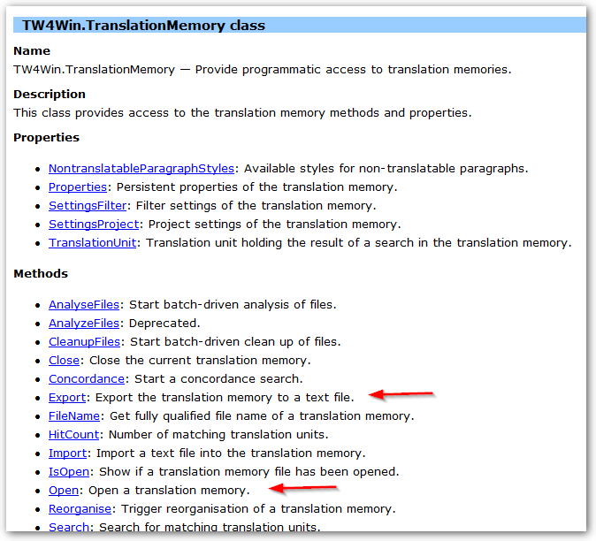596x541 pixels.
Task: Go to the Open method link
Action: (x=64, y=491)
